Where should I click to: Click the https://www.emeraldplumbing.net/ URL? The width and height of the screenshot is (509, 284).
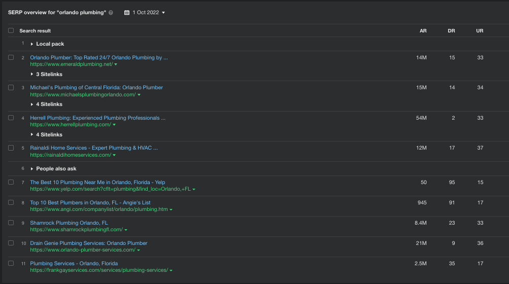point(72,64)
